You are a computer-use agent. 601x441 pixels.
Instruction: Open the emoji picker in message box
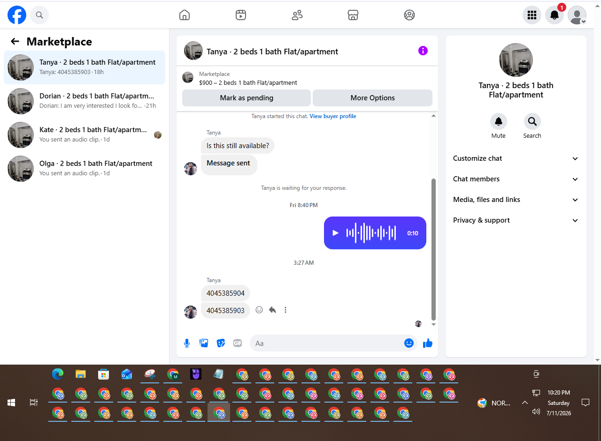click(x=409, y=343)
